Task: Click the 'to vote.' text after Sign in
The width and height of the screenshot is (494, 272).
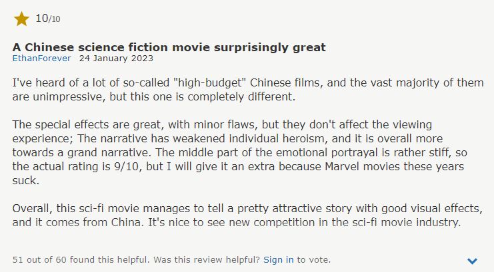Action: pyautogui.click(x=314, y=260)
